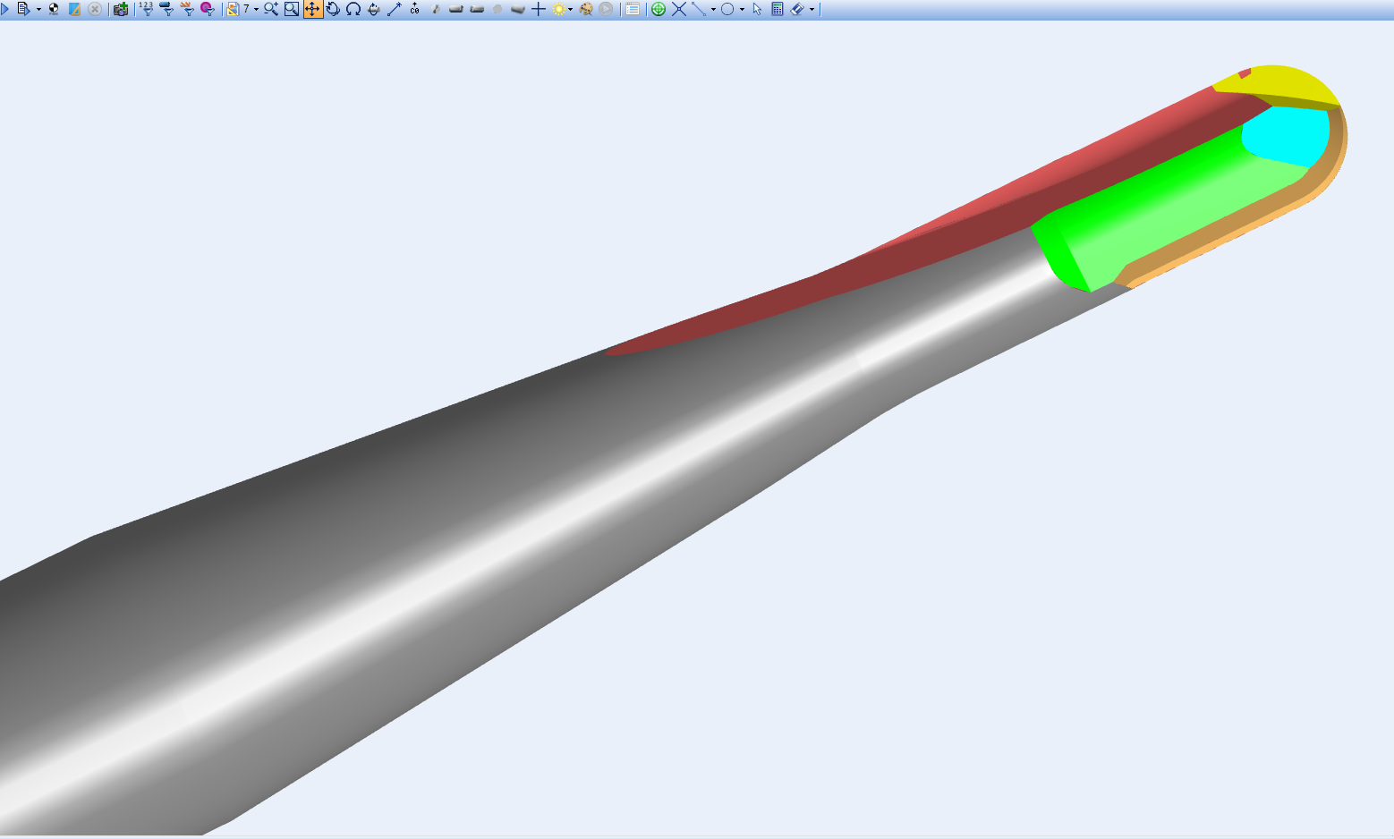
Task: Expand the eraser tool dropdown arrow
Action: [812, 10]
